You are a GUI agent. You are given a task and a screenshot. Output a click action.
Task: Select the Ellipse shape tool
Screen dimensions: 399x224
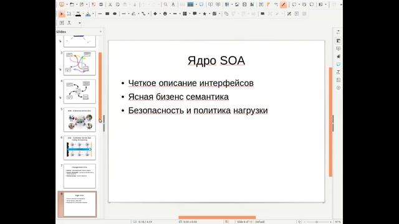tap(115, 14)
